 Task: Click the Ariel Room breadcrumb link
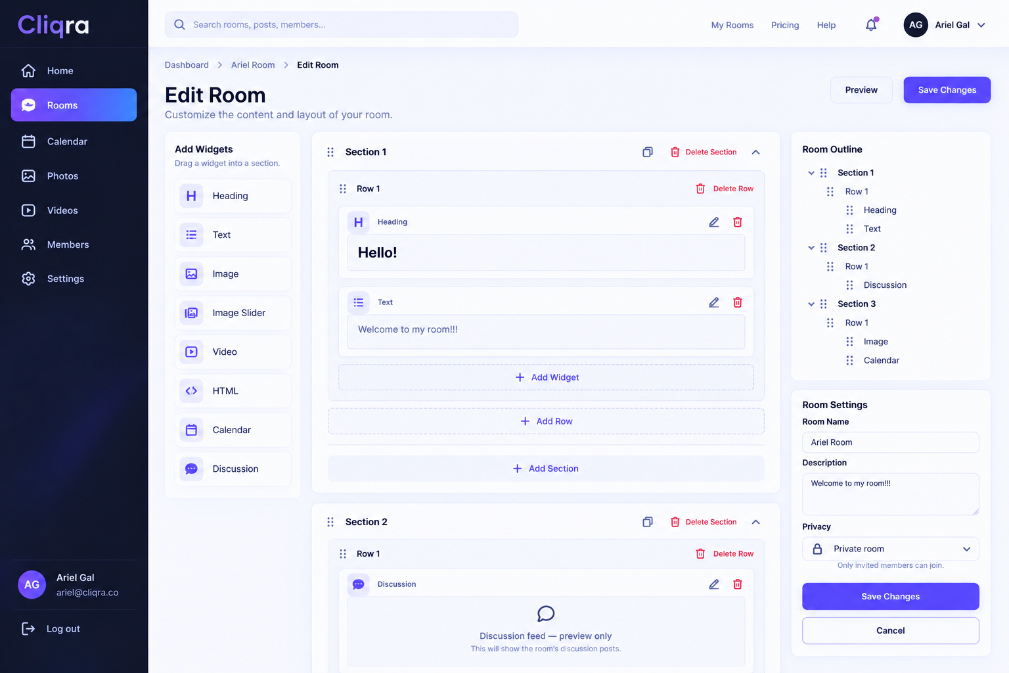tap(253, 65)
